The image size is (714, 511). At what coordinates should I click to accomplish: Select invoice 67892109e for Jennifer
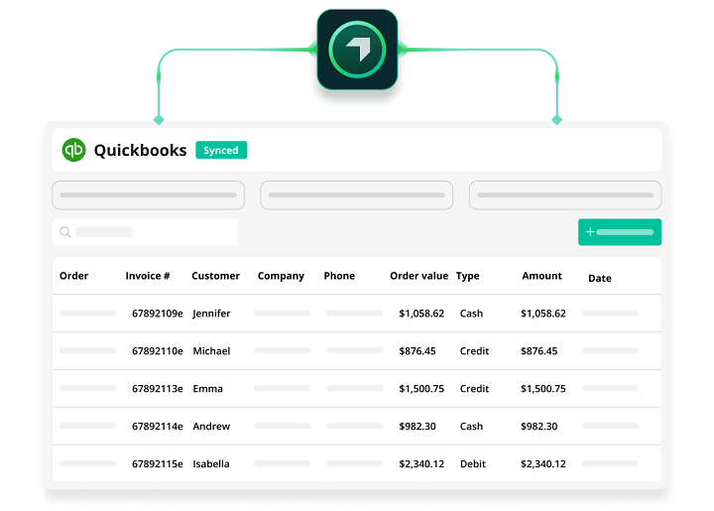(x=157, y=314)
